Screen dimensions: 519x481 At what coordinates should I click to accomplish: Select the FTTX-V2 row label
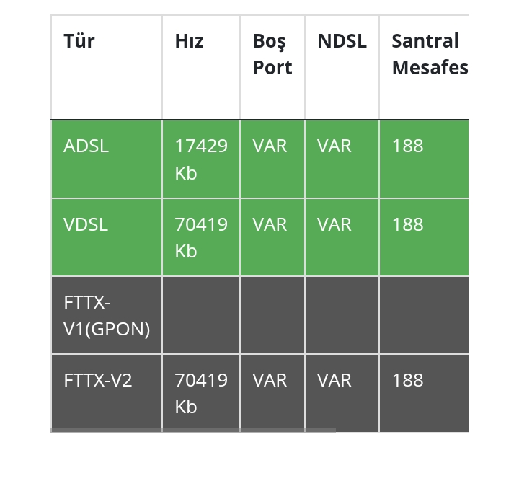pos(98,380)
